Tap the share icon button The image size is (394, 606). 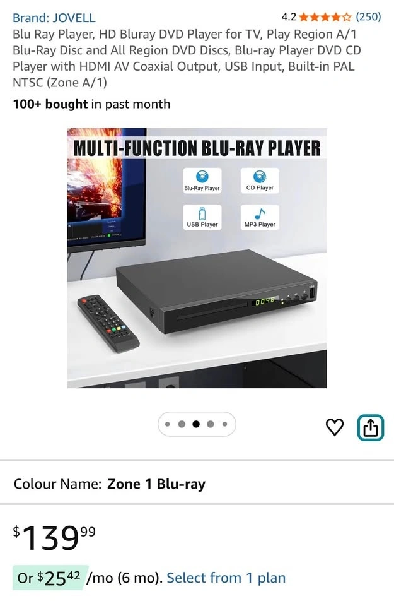coord(371,427)
